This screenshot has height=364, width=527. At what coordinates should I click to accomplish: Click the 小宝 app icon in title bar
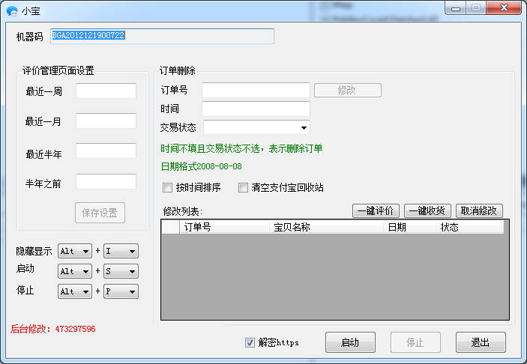point(11,10)
